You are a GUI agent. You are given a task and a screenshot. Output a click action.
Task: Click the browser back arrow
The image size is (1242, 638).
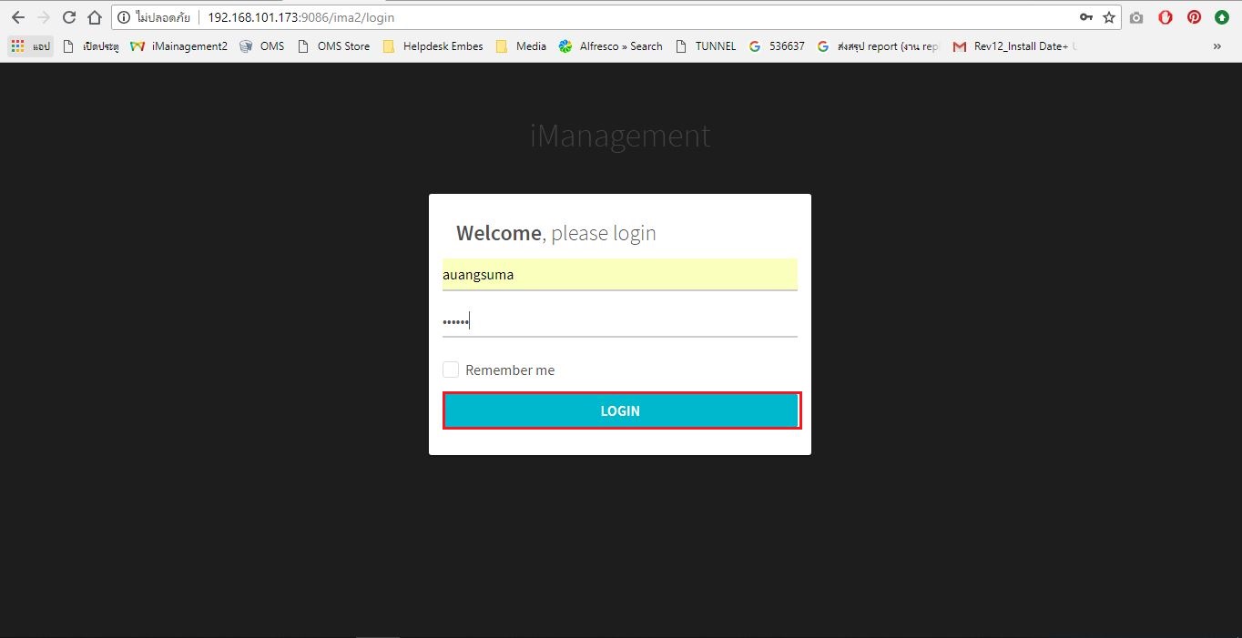[18, 17]
